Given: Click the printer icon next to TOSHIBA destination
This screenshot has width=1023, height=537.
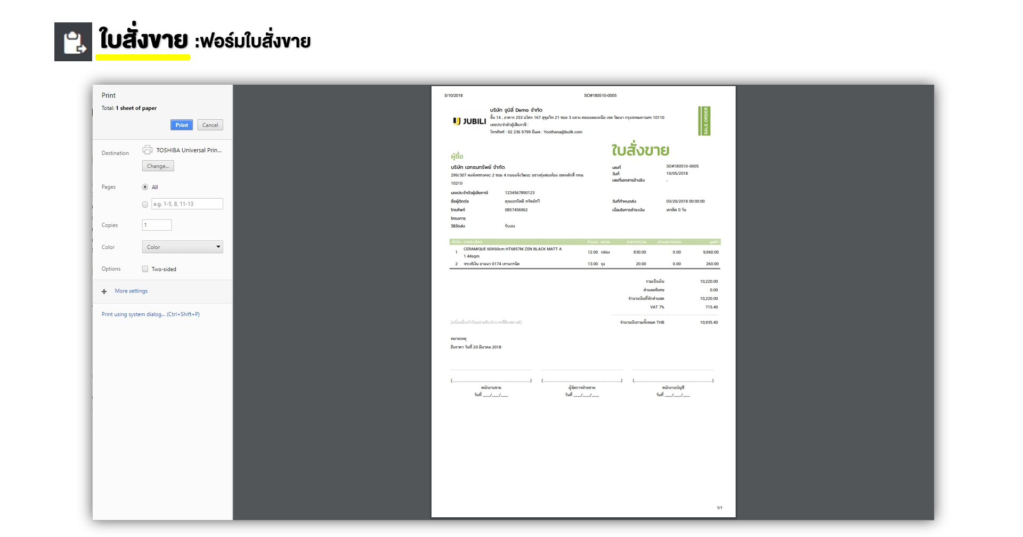Looking at the screenshot, I should point(148,150).
